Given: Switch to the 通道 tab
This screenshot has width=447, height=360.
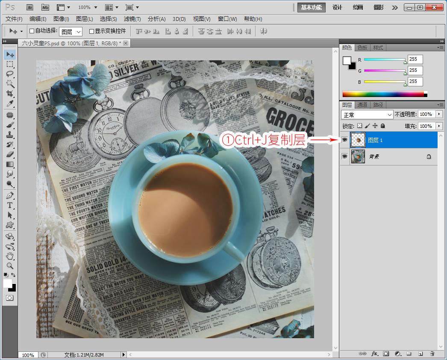Looking at the screenshot, I should (362, 105).
